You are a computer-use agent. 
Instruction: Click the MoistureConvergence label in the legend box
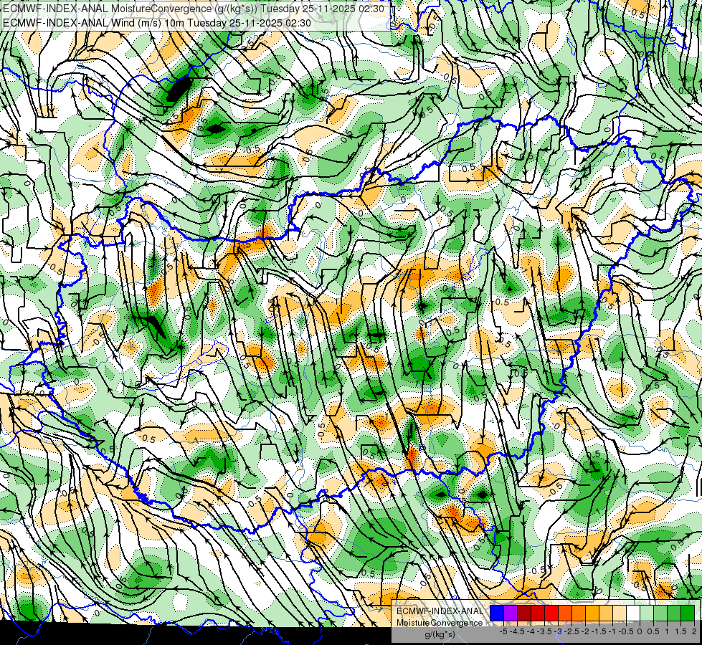click(x=440, y=623)
